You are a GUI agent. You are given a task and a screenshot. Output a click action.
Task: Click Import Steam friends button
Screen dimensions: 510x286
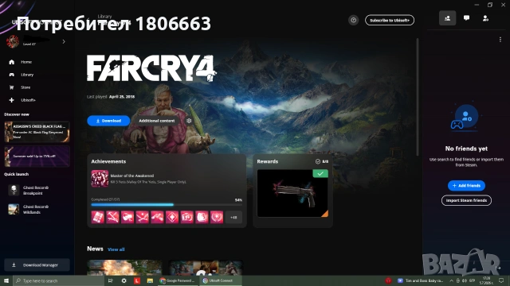[x=466, y=200]
